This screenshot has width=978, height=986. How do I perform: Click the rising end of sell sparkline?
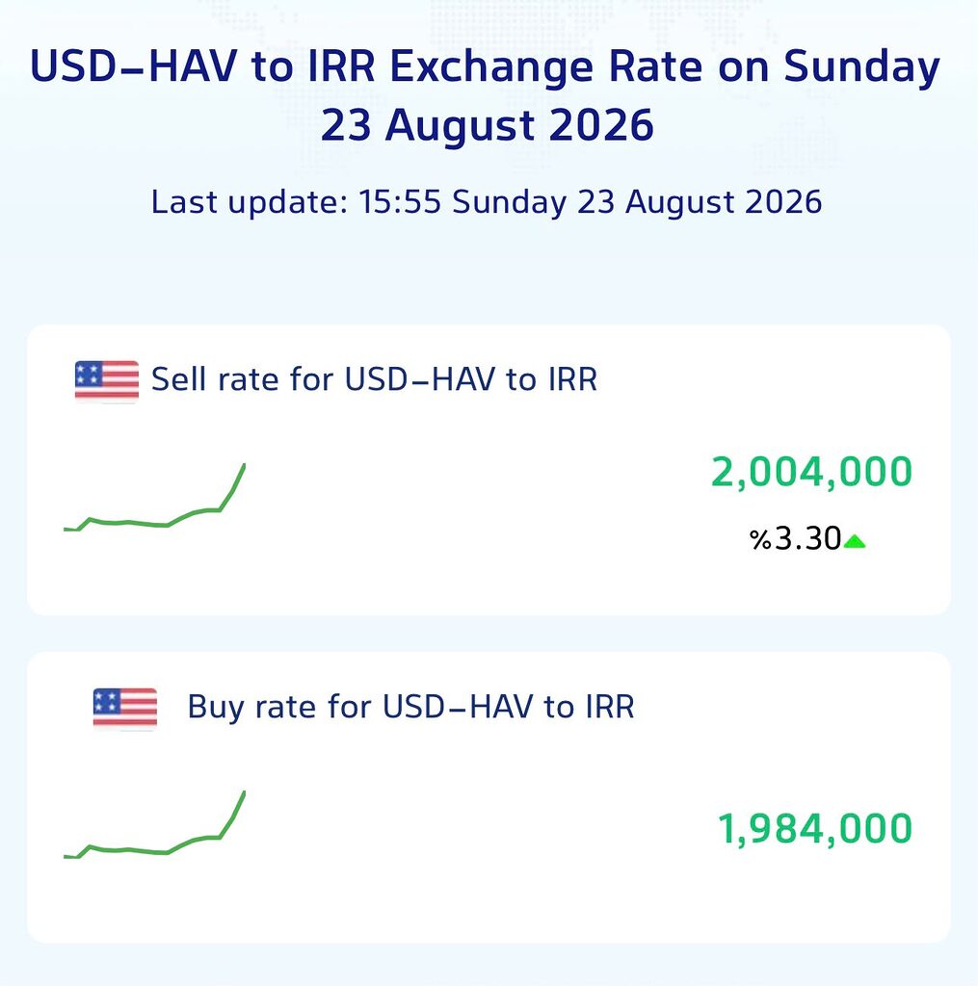tap(233, 486)
